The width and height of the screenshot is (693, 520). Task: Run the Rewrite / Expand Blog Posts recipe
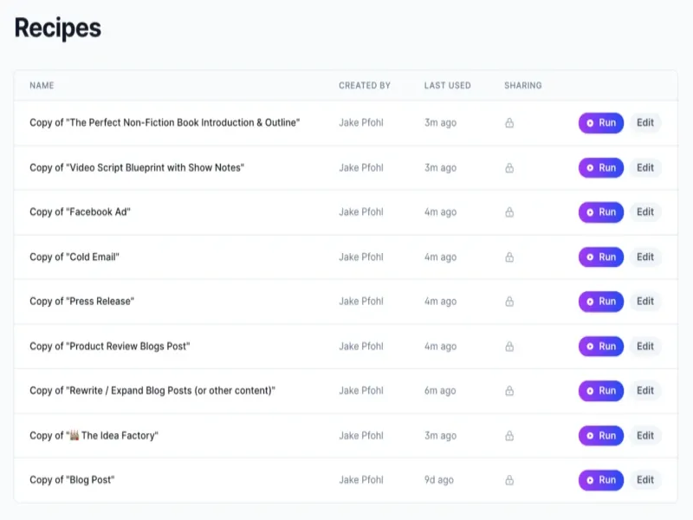[x=601, y=391]
